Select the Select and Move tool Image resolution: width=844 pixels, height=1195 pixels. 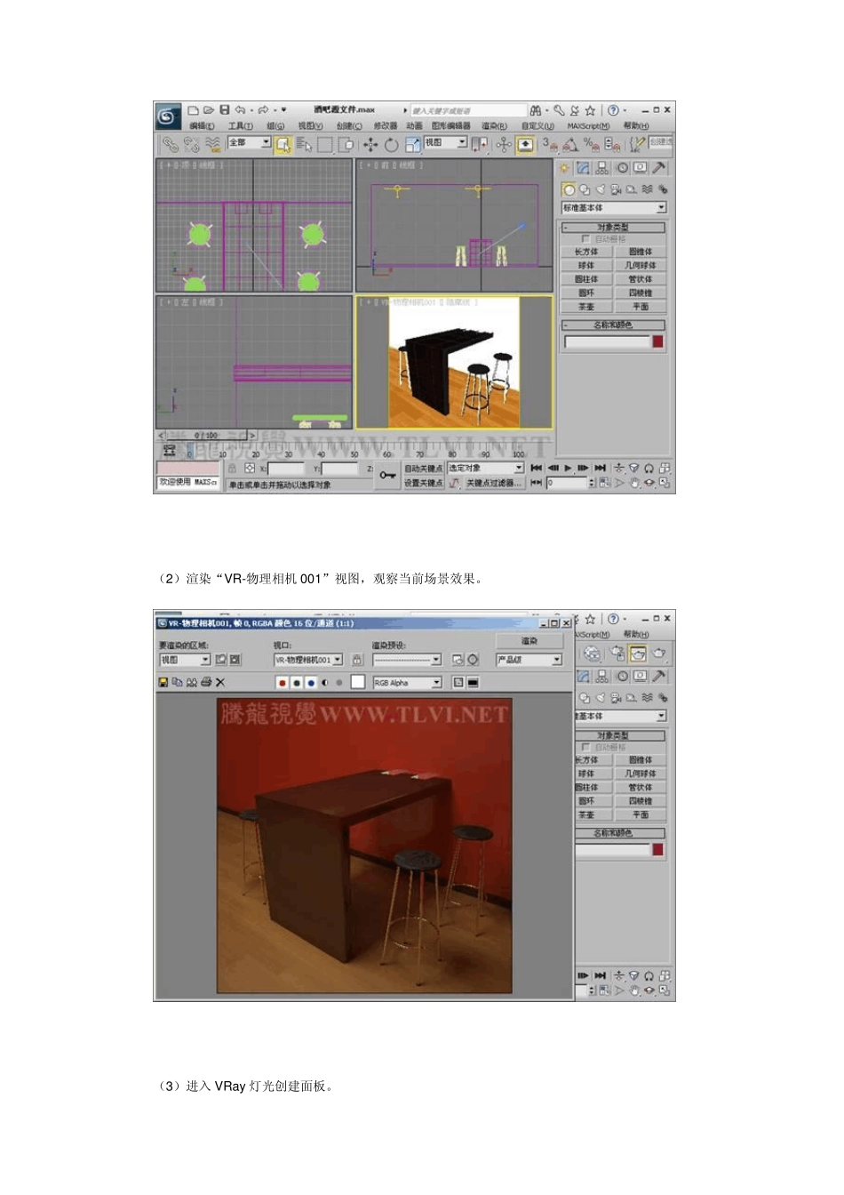pos(370,143)
